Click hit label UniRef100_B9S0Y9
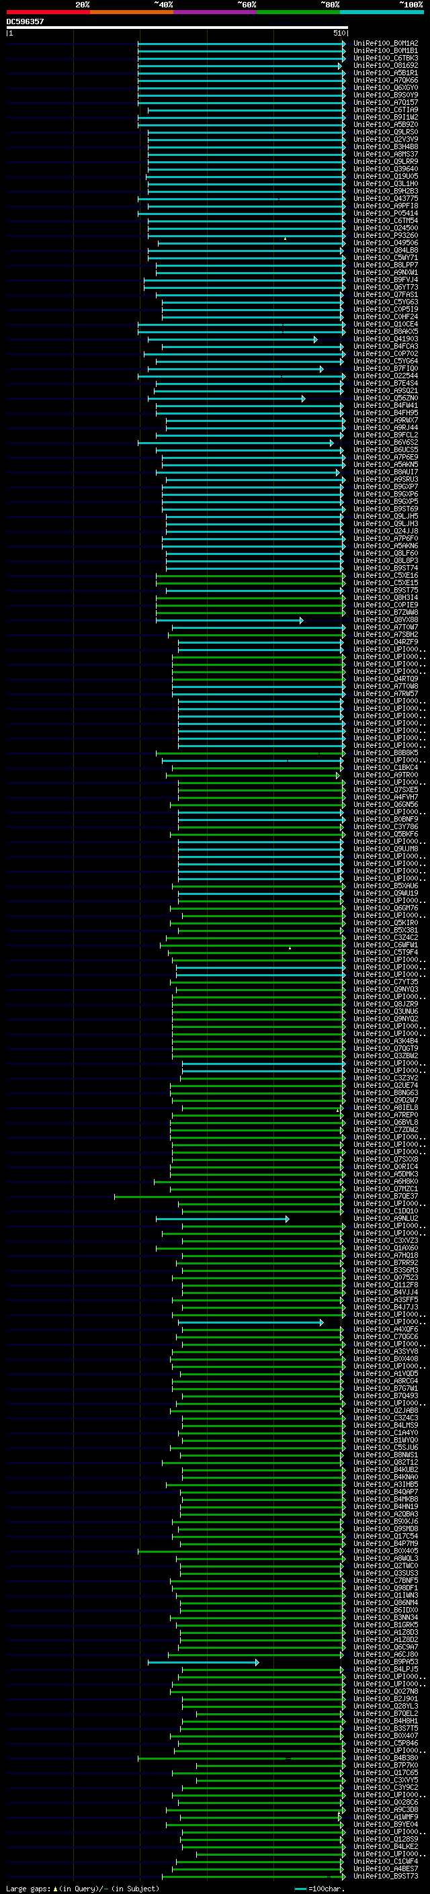 coord(386,95)
